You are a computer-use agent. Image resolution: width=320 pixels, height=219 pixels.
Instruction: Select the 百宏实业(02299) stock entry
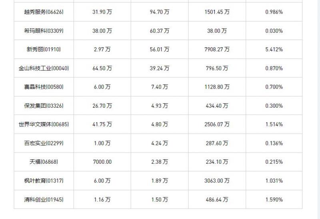click(44, 143)
